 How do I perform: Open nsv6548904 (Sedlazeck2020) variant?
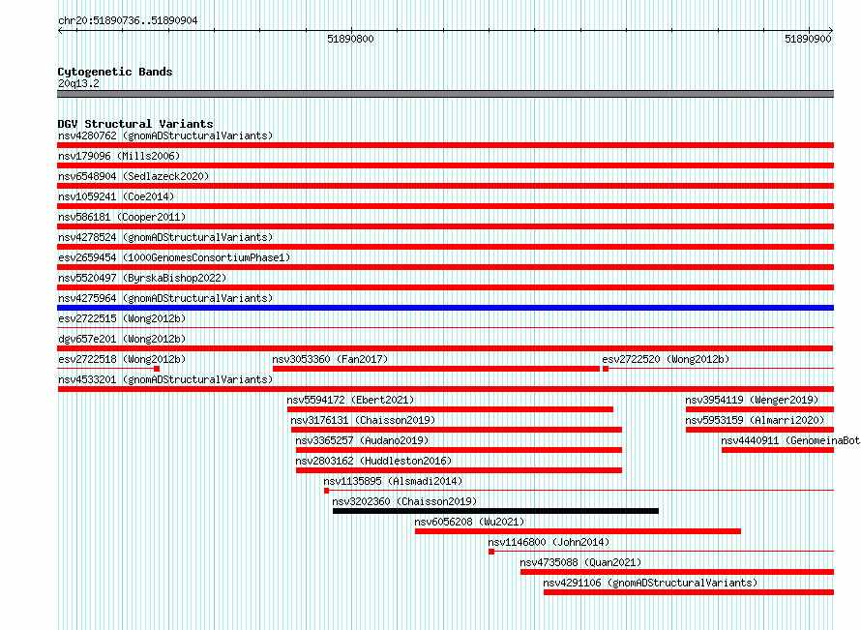click(134, 176)
